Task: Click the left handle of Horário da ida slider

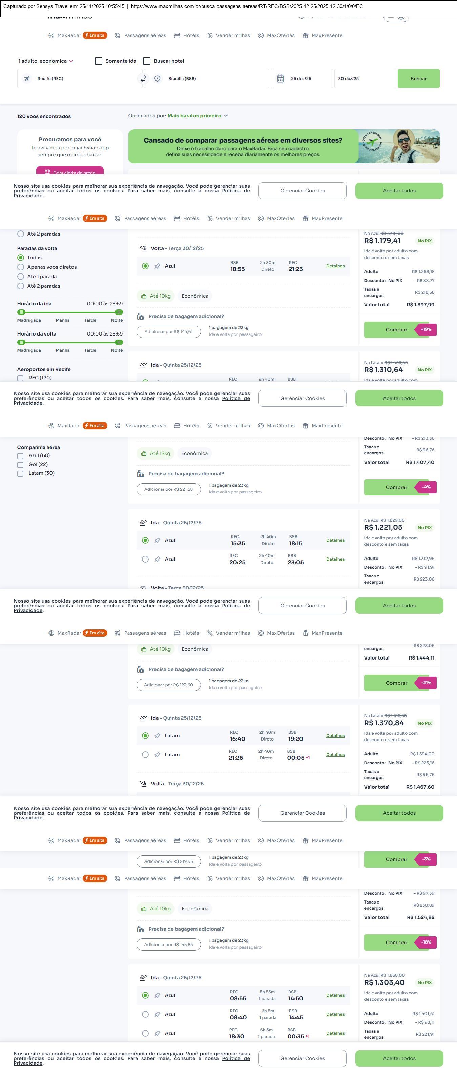Action: click(x=21, y=312)
